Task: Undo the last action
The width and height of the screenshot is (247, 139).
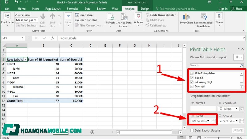Action: click(x=16, y=2)
